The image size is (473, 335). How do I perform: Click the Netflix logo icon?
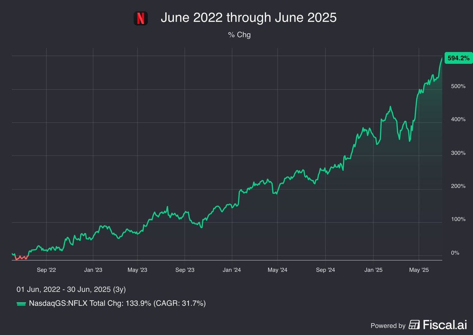(141, 18)
